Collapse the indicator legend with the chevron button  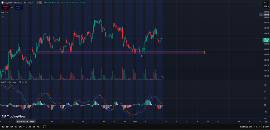coord(3,16)
